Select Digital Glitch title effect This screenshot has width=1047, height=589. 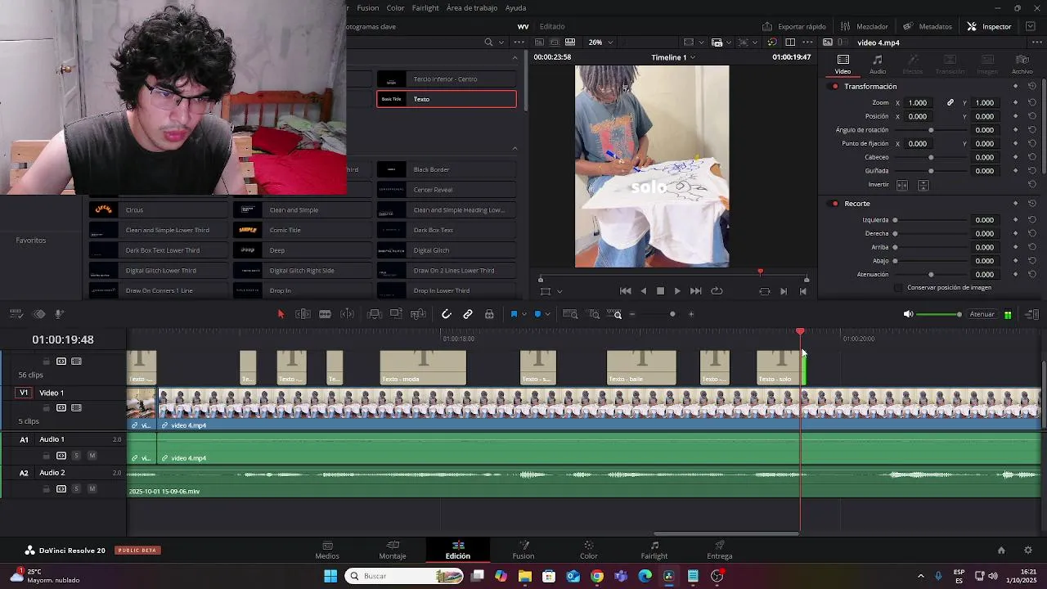447,250
